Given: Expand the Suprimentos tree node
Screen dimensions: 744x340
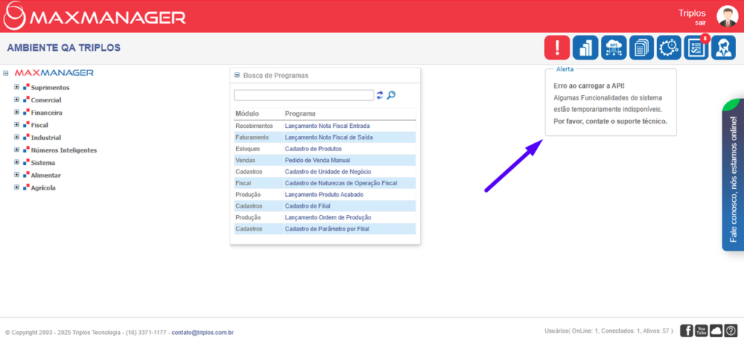Looking at the screenshot, I should click(17, 87).
